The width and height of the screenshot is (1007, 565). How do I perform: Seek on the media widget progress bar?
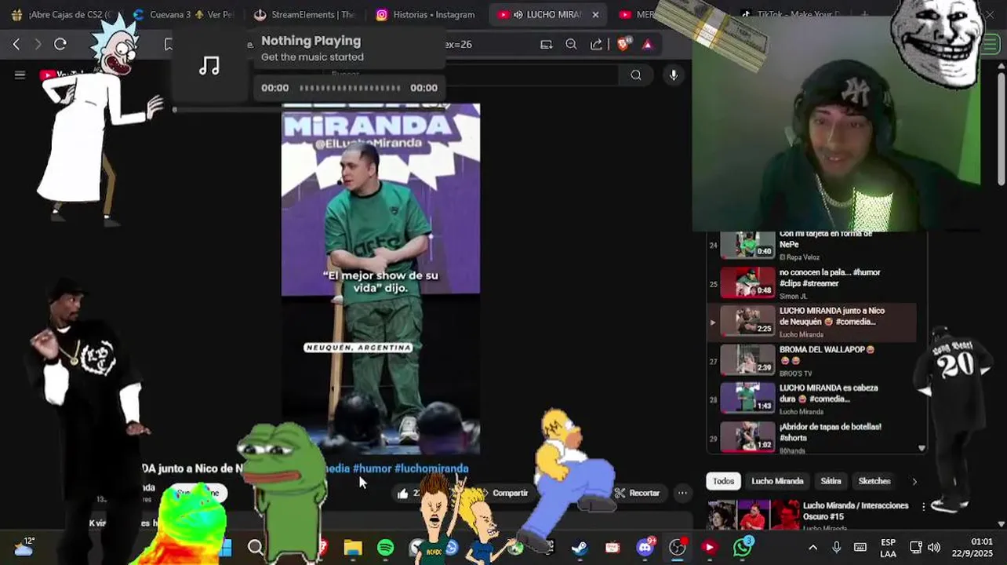349,88
